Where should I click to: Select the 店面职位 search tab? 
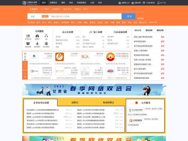click(x=56, y=9)
